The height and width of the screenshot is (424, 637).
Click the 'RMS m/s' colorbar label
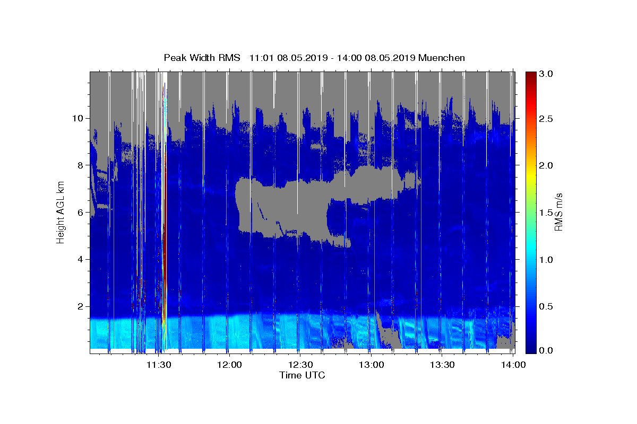558,212
